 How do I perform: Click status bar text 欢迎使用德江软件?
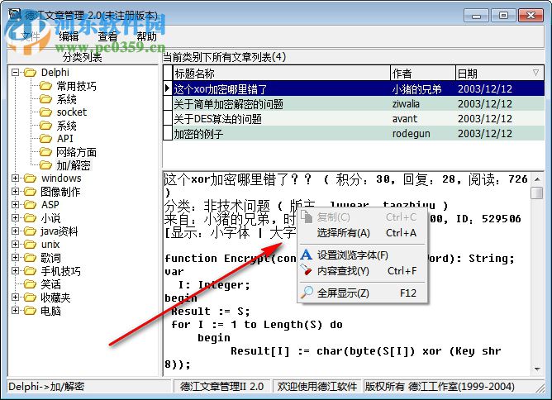click(x=316, y=386)
